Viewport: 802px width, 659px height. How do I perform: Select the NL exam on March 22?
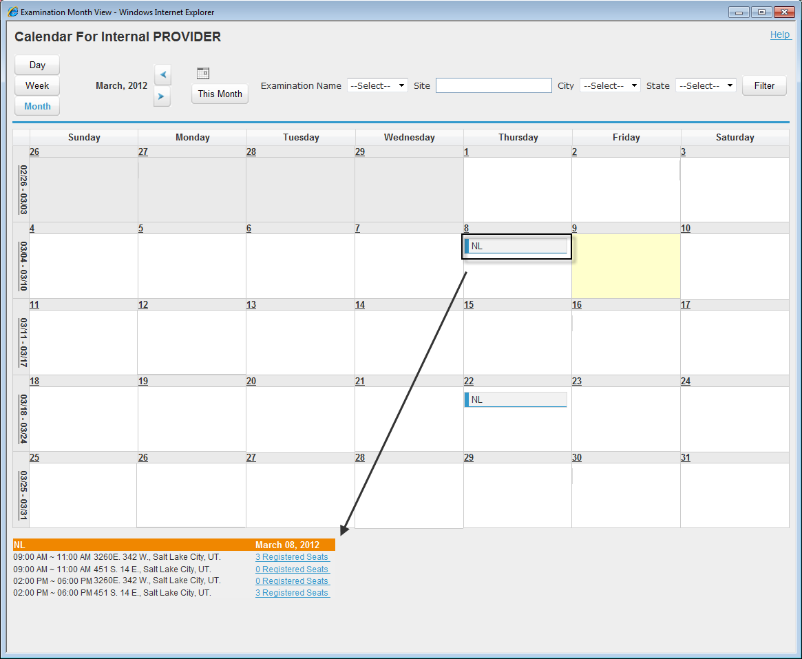pyautogui.click(x=516, y=399)
